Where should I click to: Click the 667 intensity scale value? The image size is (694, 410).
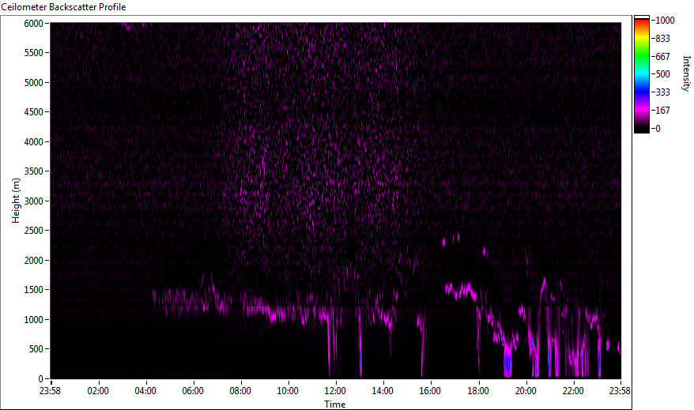coord(663,57)
